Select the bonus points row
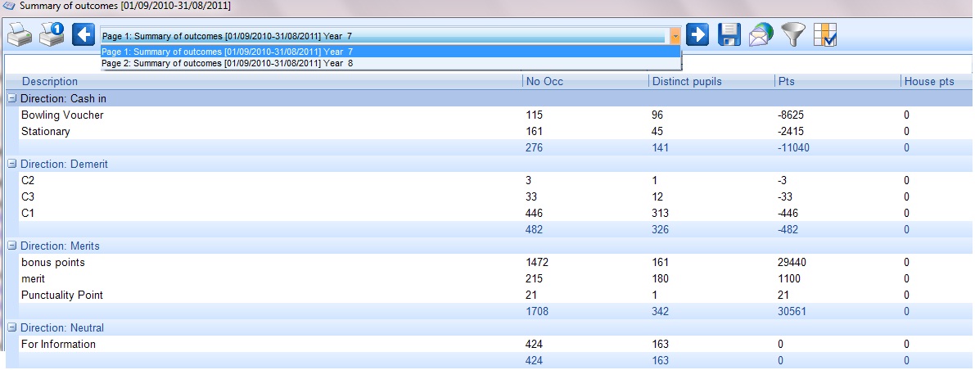Screen dimensions: 975x370 point(495,263)
